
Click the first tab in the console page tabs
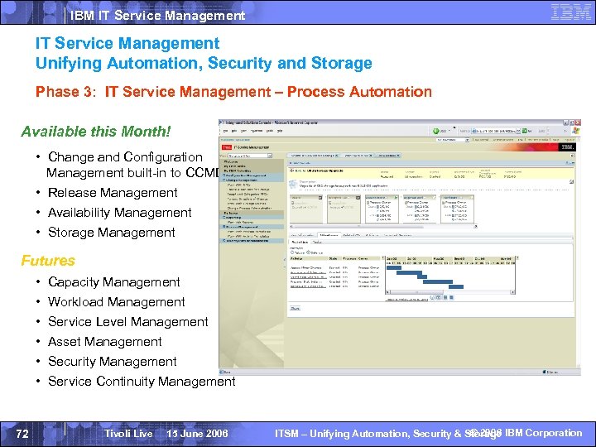[313, 156]
